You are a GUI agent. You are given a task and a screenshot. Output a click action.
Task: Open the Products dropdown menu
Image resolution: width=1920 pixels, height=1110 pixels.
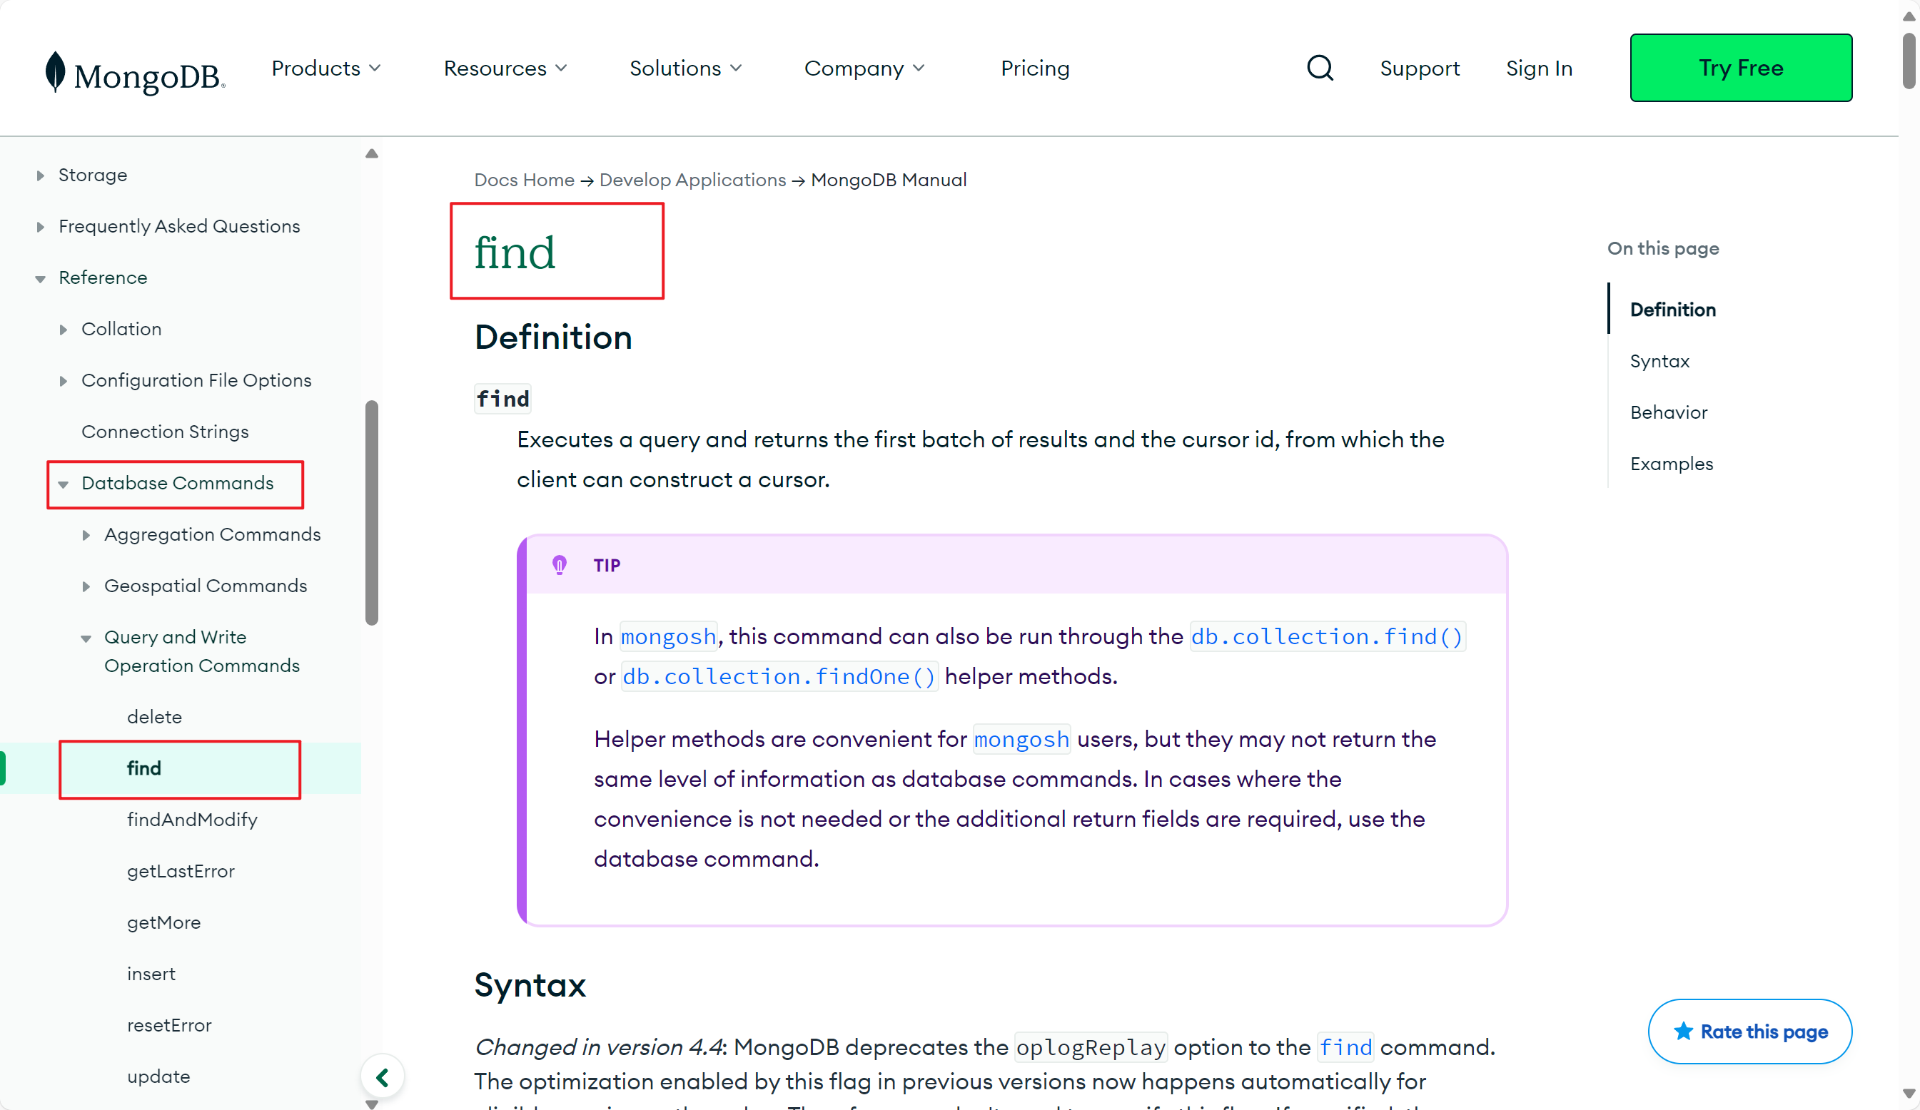pyautogui.click(x=325, y=67)
